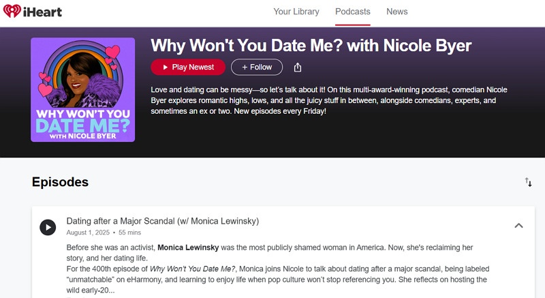The width and height of the screenshot is (545, 298).
Task: Open Your Library tab
Action: [296, 12]
